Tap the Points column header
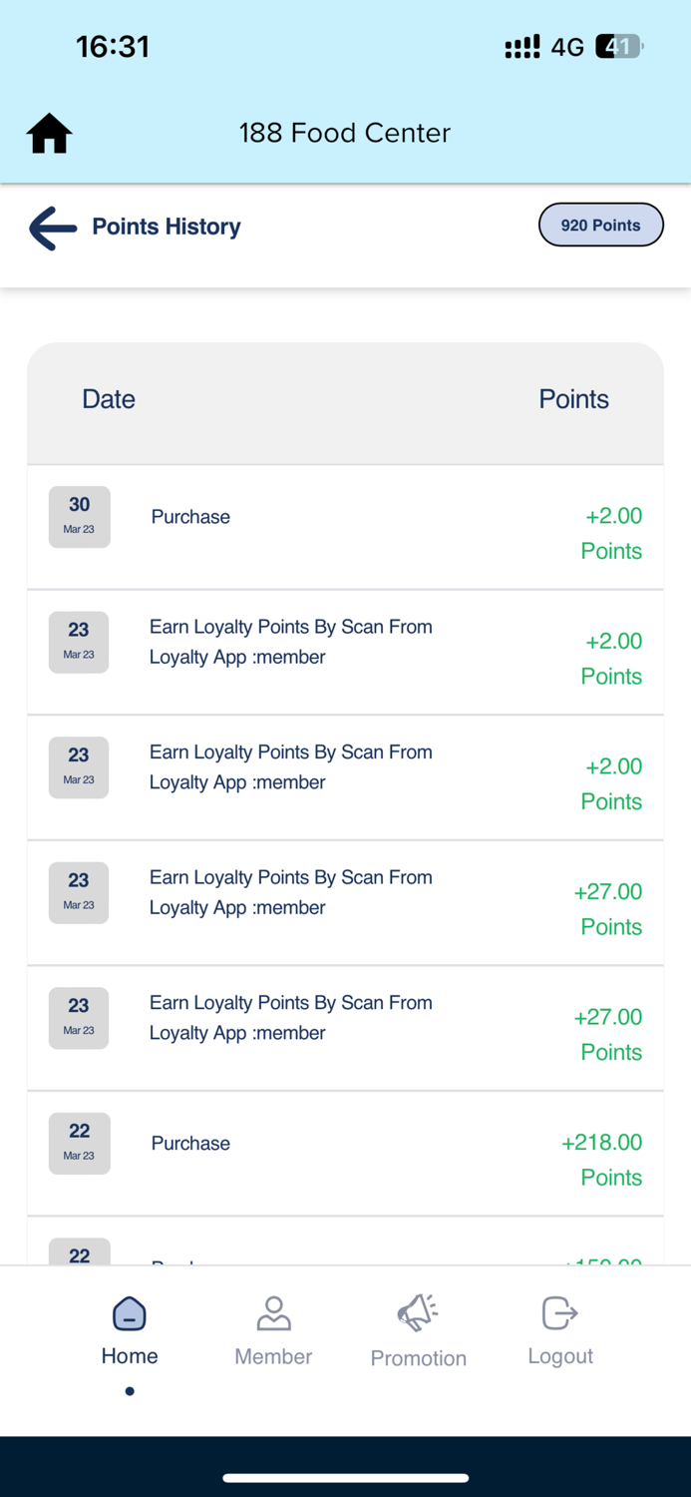The height and width of the screenshot is (1497, 691). 573,399
